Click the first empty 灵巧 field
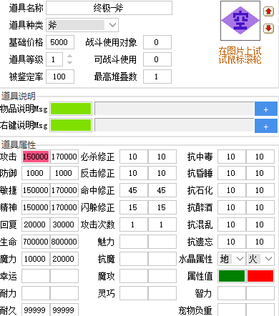Viewport: 279px width, 316px height. (x=134, y=293)
